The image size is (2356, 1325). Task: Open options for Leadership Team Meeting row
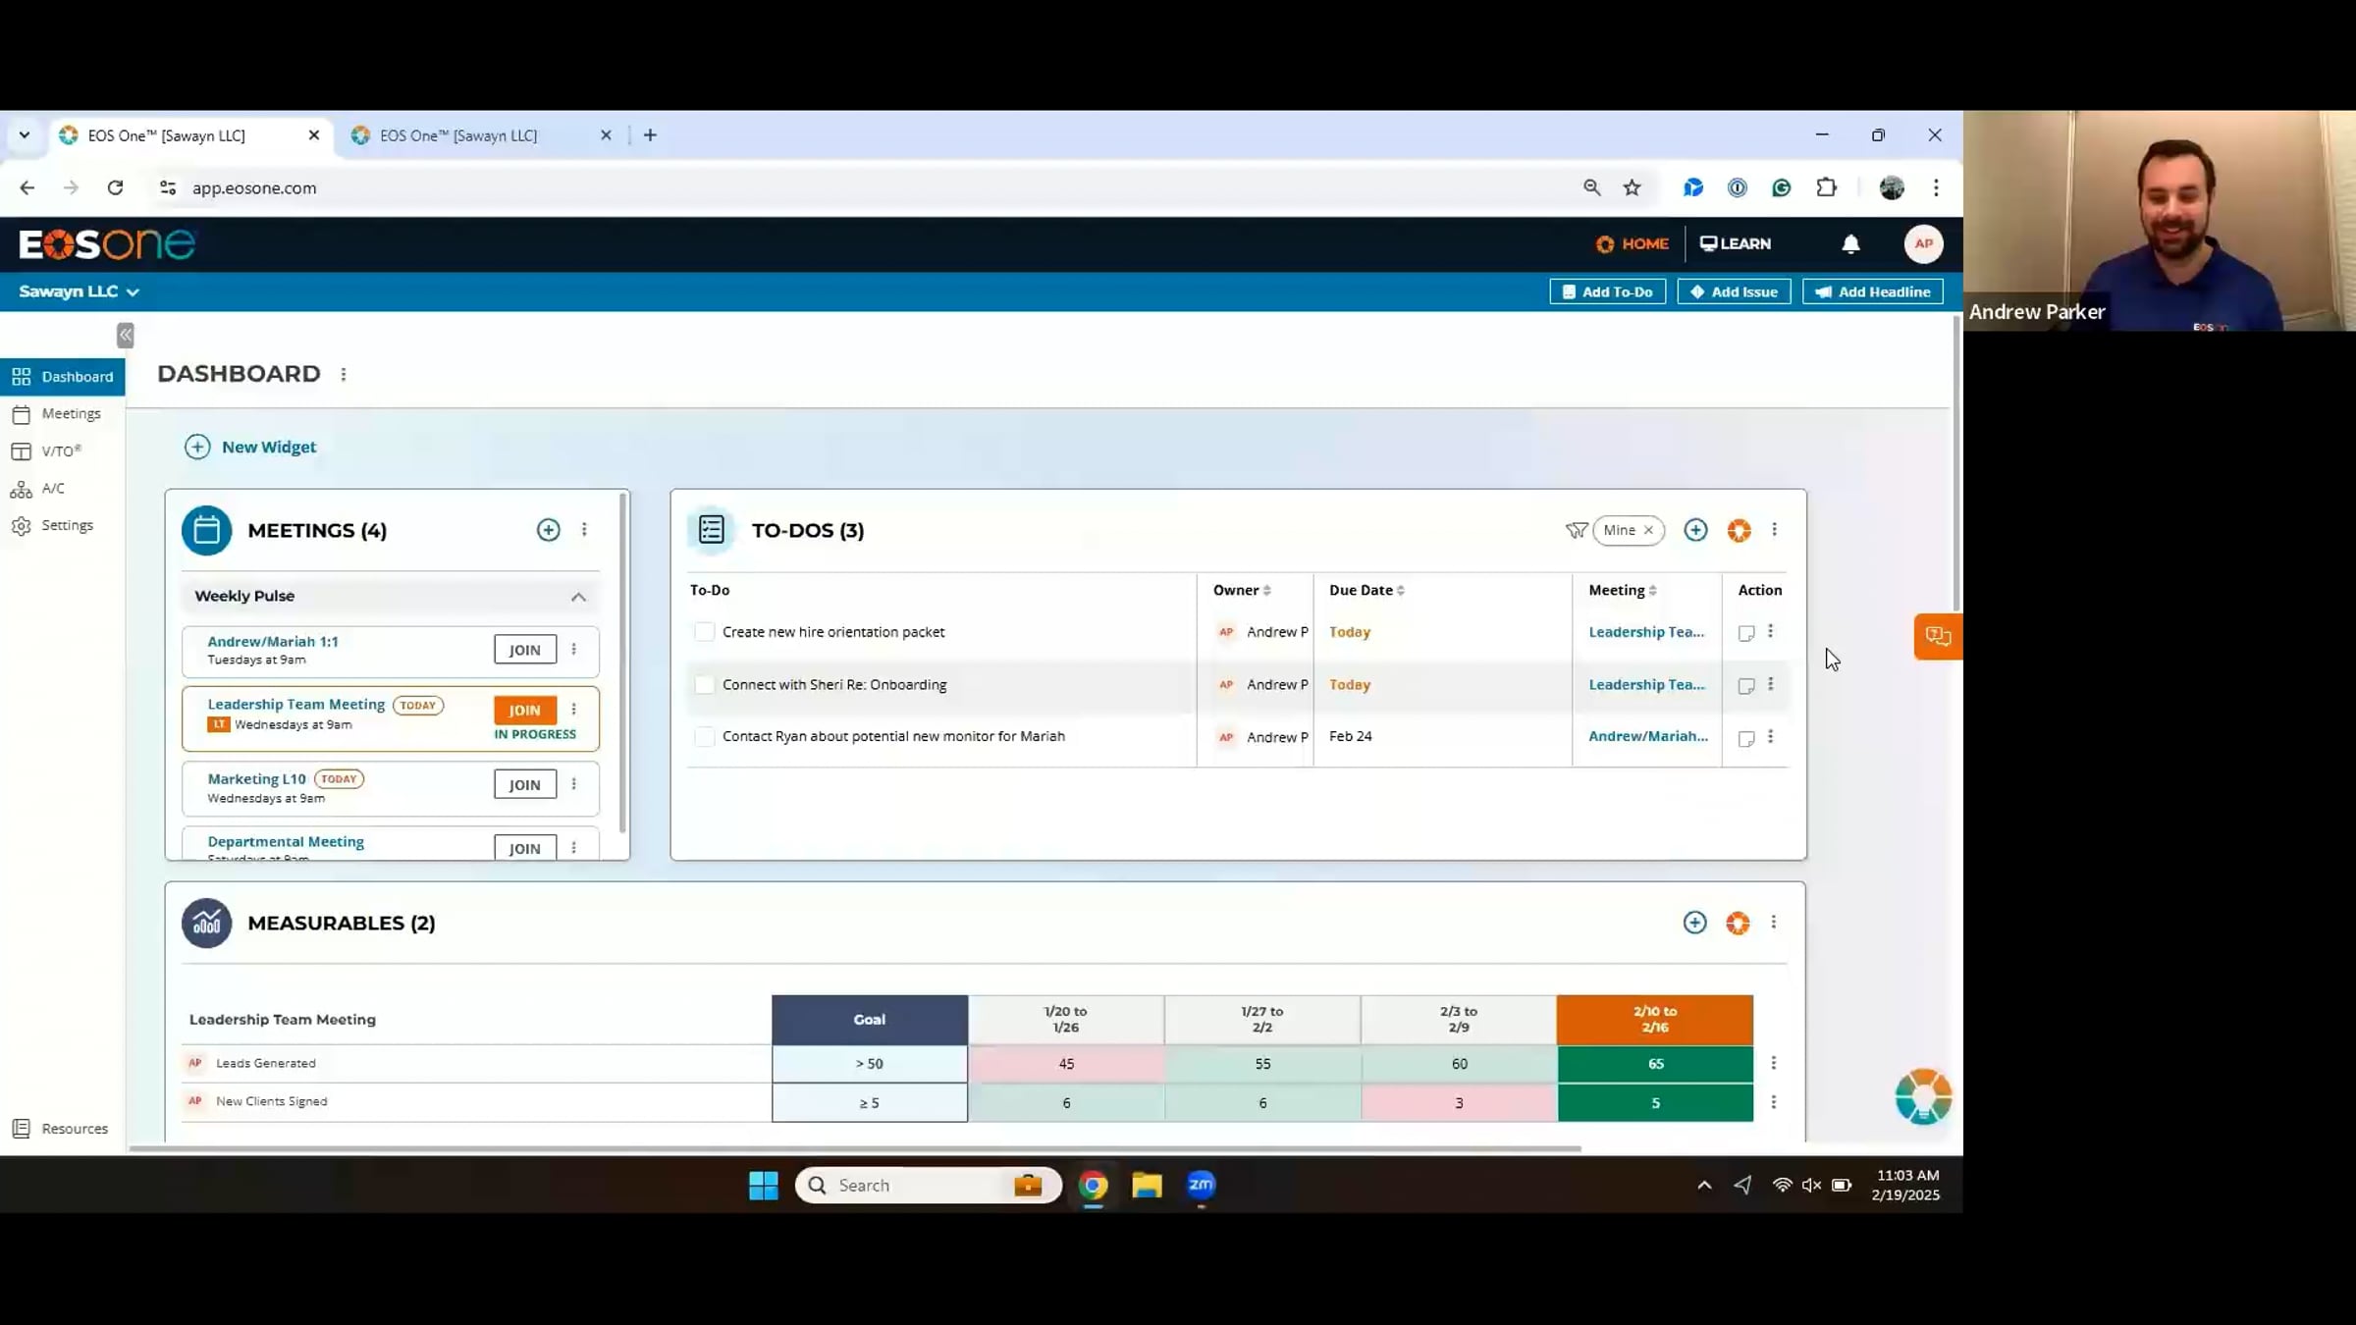(574, 710)
